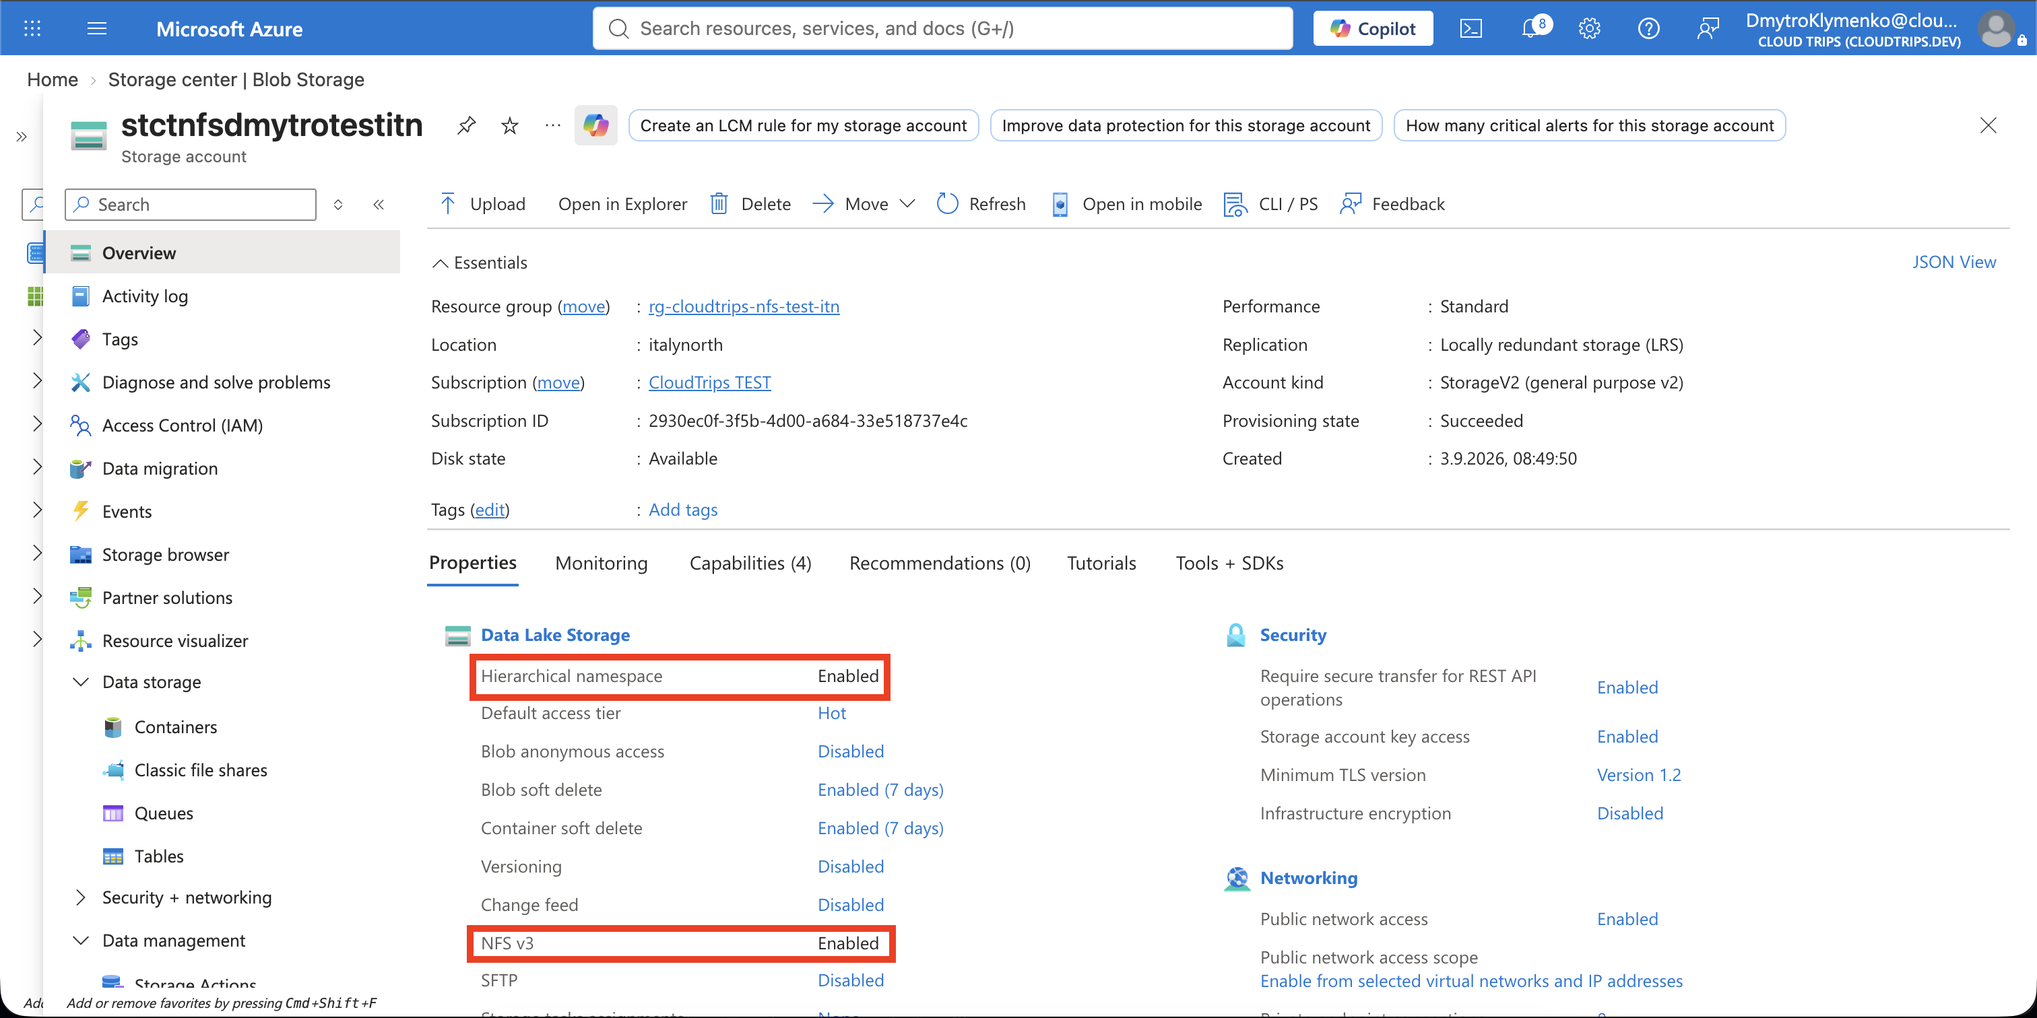This screenshot has width=2037, height=1018.
Task: Select Improve data protection suggestion
Action: tap(1186, 125)
